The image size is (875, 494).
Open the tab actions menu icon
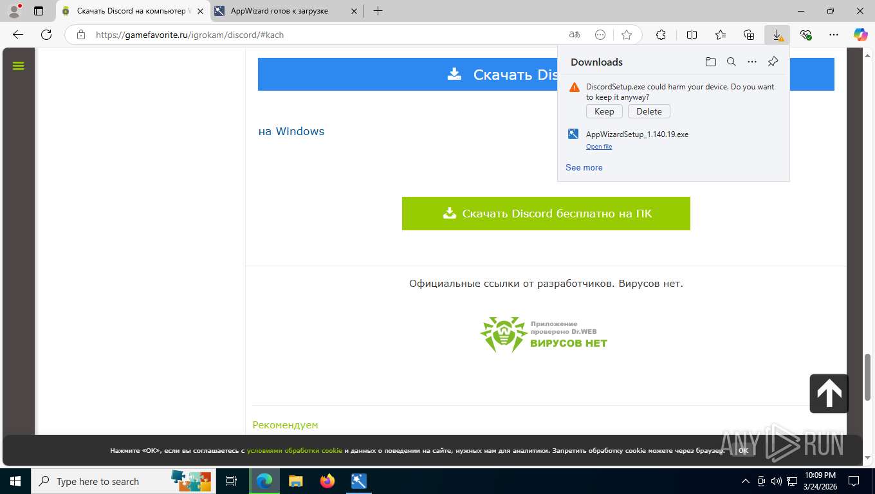point(39,11)
